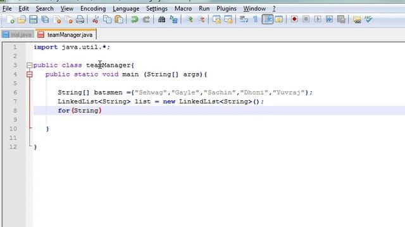Click the "Dhoni" string literal
405x227 pixels.
254,93
